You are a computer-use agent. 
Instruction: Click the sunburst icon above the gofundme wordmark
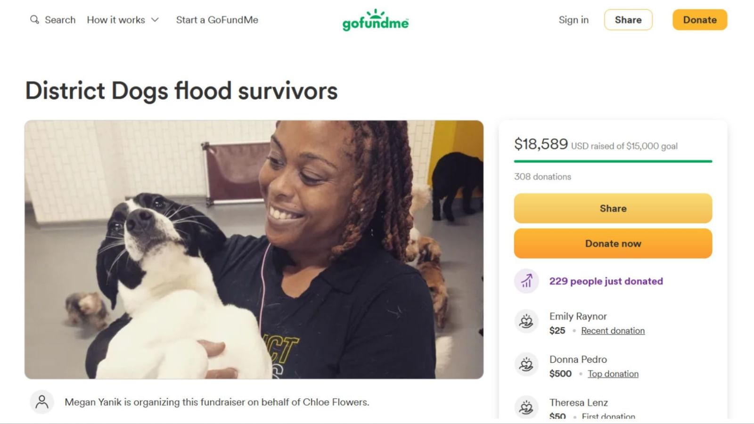coord(375,12)
